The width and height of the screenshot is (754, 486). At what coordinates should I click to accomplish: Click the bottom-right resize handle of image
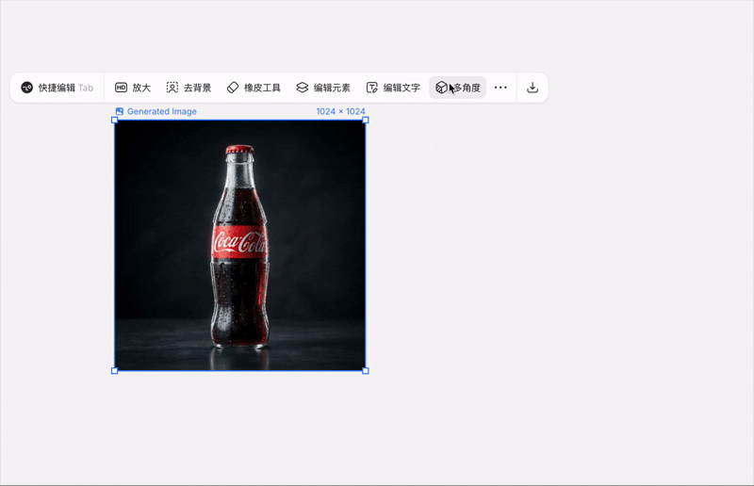pyautogui.click(x=366, y=371)
